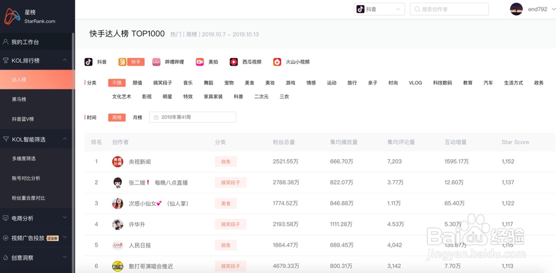Click the 美食 tag in 次惑小仙女 row
Viewport: 556px width, 273px height.
226,203
